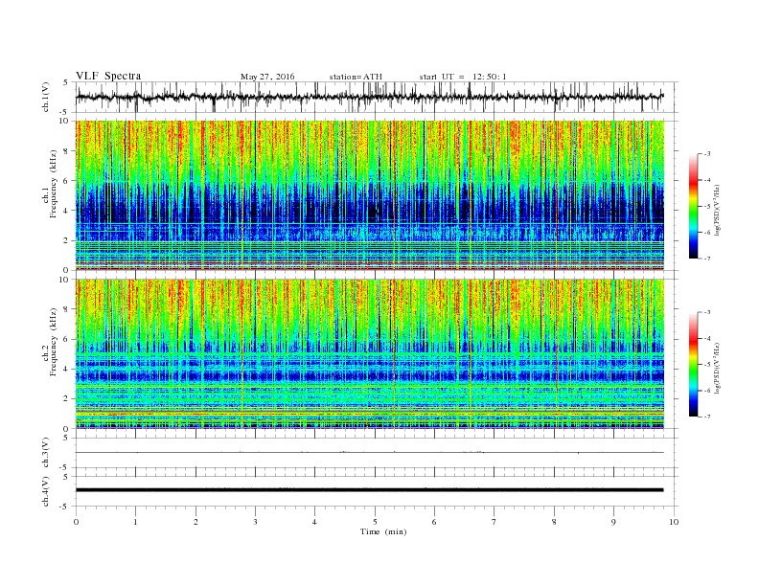Image resolution: width=759 pixels, height=586 pixels.
Task: Click the "-7" tick on the ch.2 colorbar
Action: [x=706, y=417]
